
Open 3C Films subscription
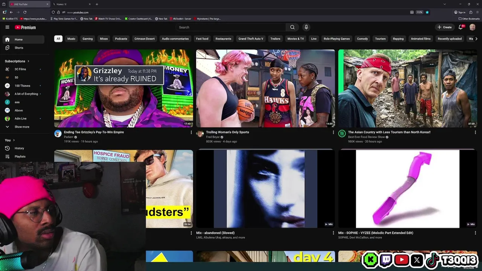click(23, 69)
